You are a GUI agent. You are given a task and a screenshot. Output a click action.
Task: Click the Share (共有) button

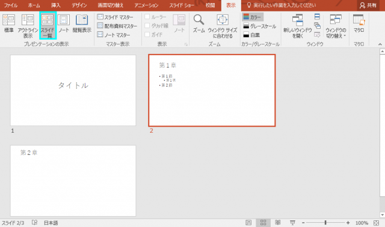point(368,5)
